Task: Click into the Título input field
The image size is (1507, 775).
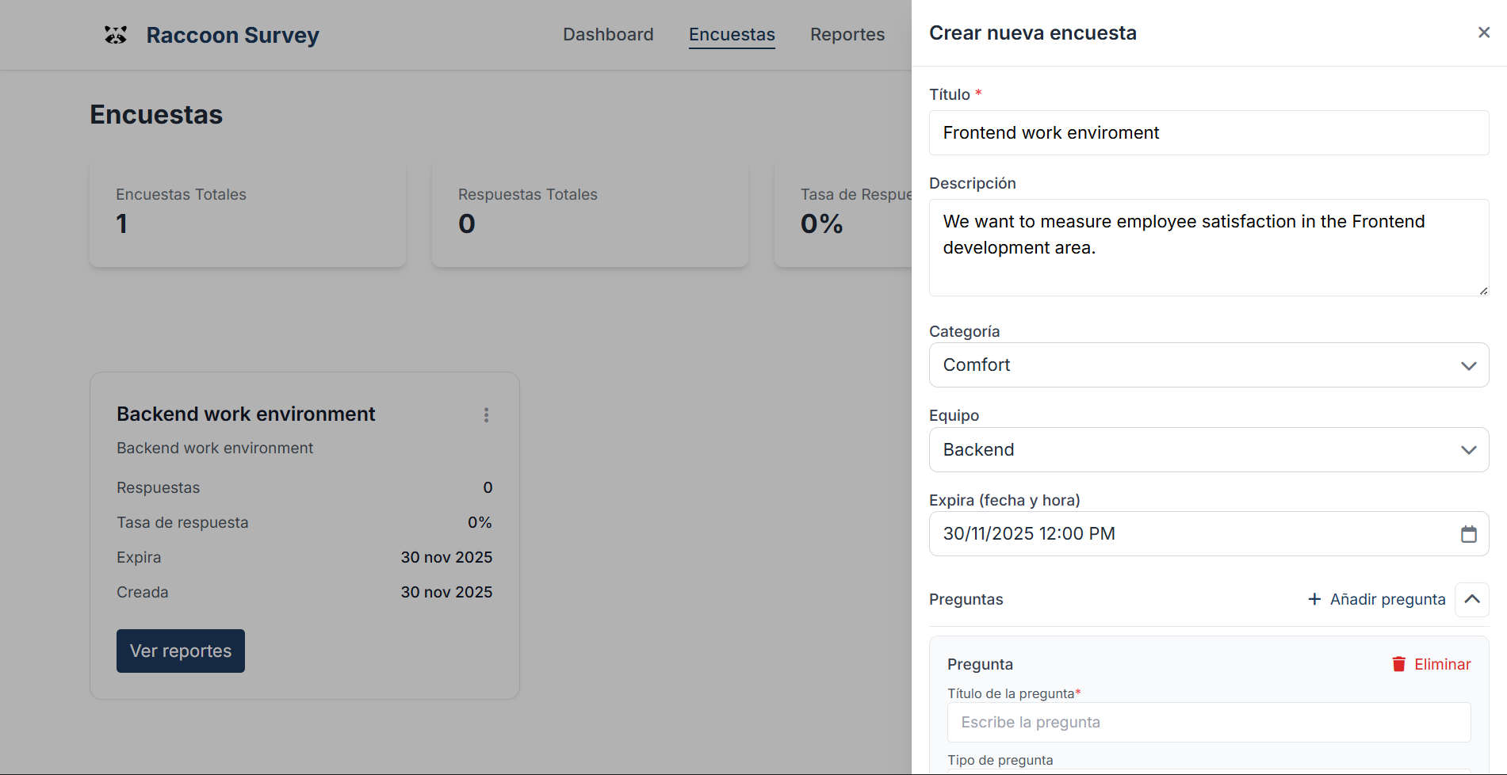Action: [1208, 133]
